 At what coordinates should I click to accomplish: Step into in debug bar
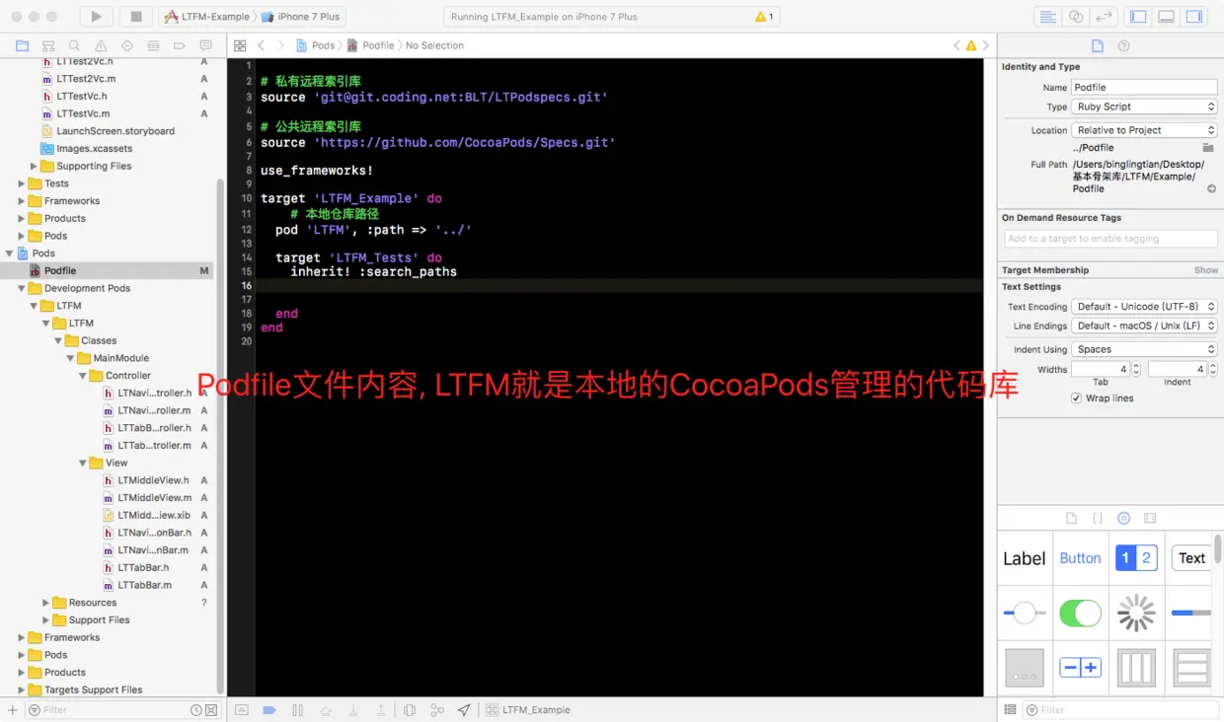pyautogui.click(x=352, y=710)
